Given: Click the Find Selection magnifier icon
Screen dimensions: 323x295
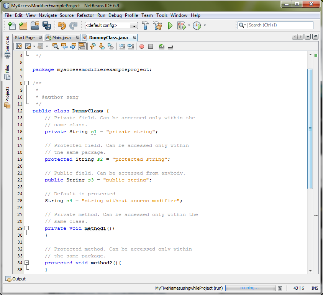Looking at the screenshot, I should pos(56,46).
